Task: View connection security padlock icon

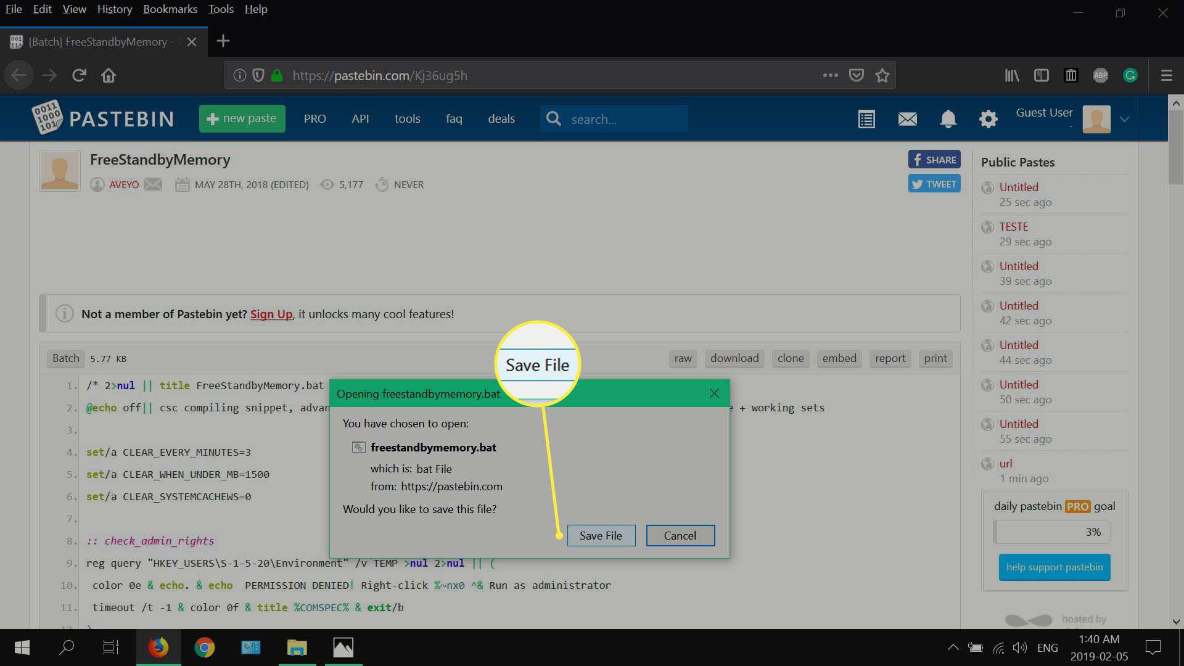Action: tap(277, 75)
